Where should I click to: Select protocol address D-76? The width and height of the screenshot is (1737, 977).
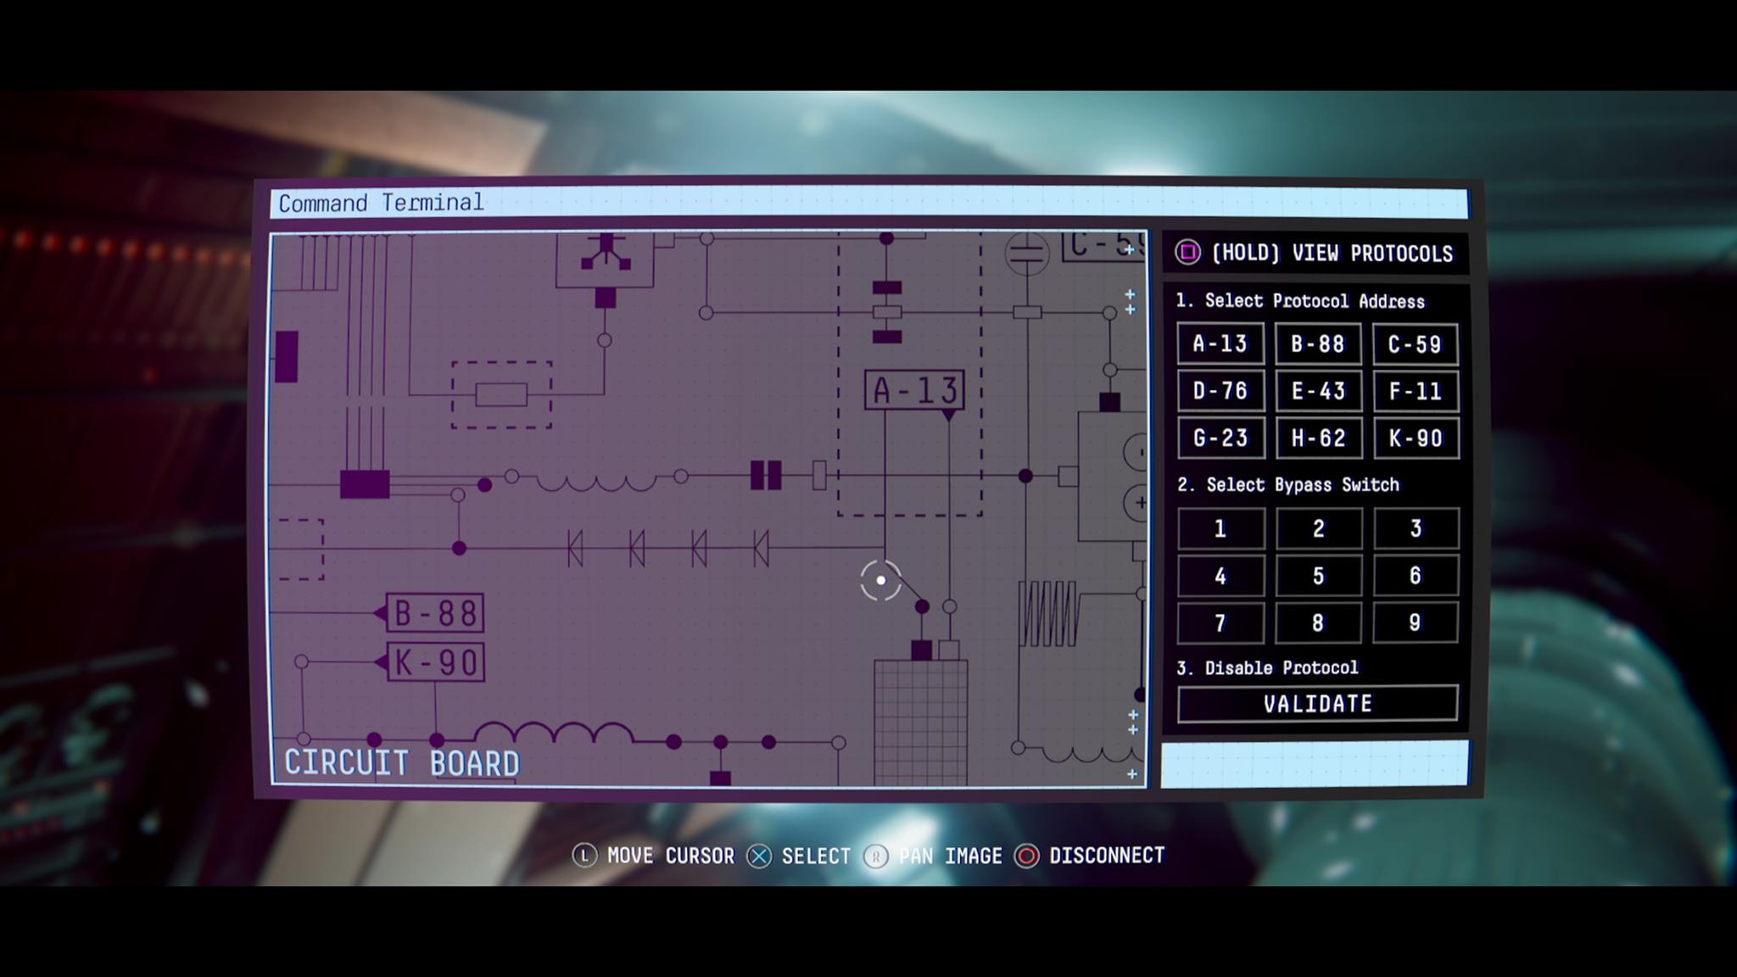[1220, 391]
